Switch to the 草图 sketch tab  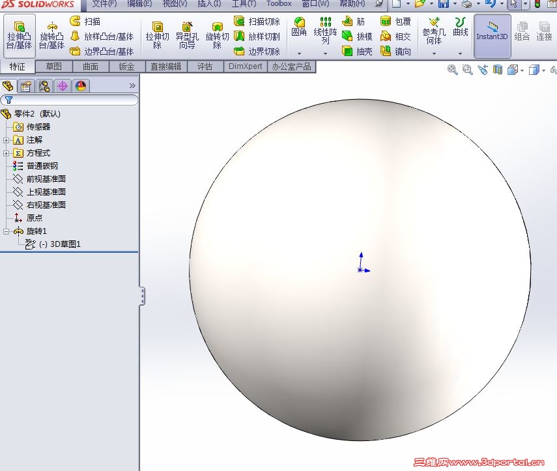coord(54,66)
